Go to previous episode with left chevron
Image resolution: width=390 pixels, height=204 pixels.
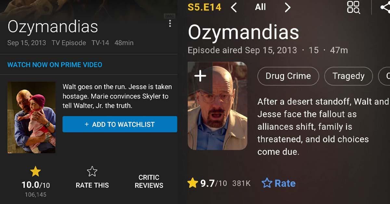coord(234,7)
